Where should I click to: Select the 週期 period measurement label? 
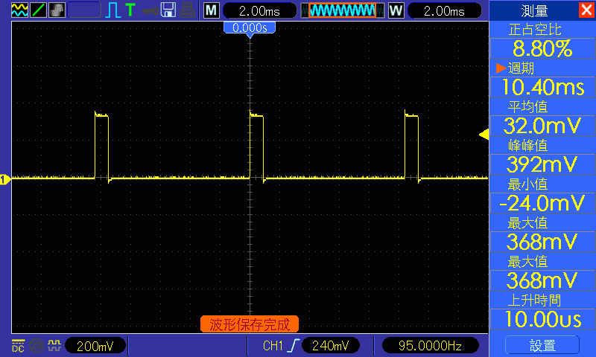[521, 68]
